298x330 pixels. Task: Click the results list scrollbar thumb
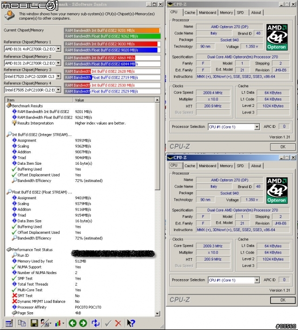tap(157, 146)
